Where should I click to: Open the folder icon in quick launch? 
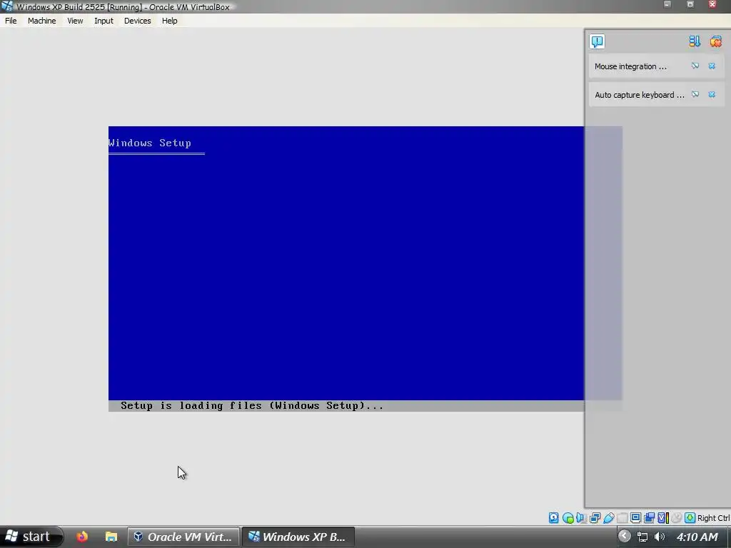click(111, 537)
